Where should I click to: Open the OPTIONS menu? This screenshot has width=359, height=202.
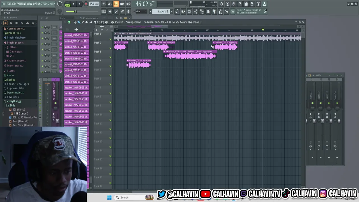click(37, 4)
